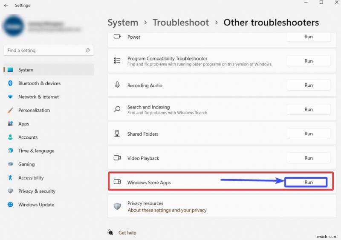Image resolution: width=341 pixels, height=240 pixels.
Task: Open Bluetooth & devices settings
Action: point(49,83)
